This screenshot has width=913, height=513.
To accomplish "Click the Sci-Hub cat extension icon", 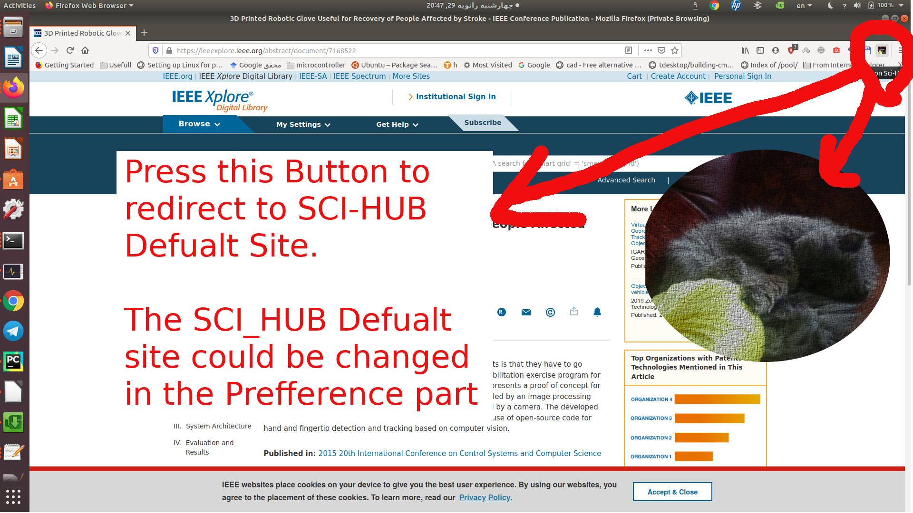I will point(882,50).
